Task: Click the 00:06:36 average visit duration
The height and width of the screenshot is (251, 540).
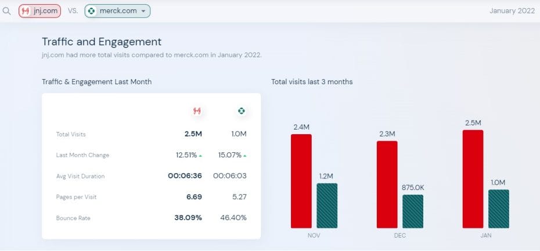Action: click(x=185, y=176)
